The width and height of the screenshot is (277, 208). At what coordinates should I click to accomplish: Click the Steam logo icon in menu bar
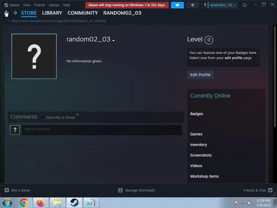tap(6, 5)
